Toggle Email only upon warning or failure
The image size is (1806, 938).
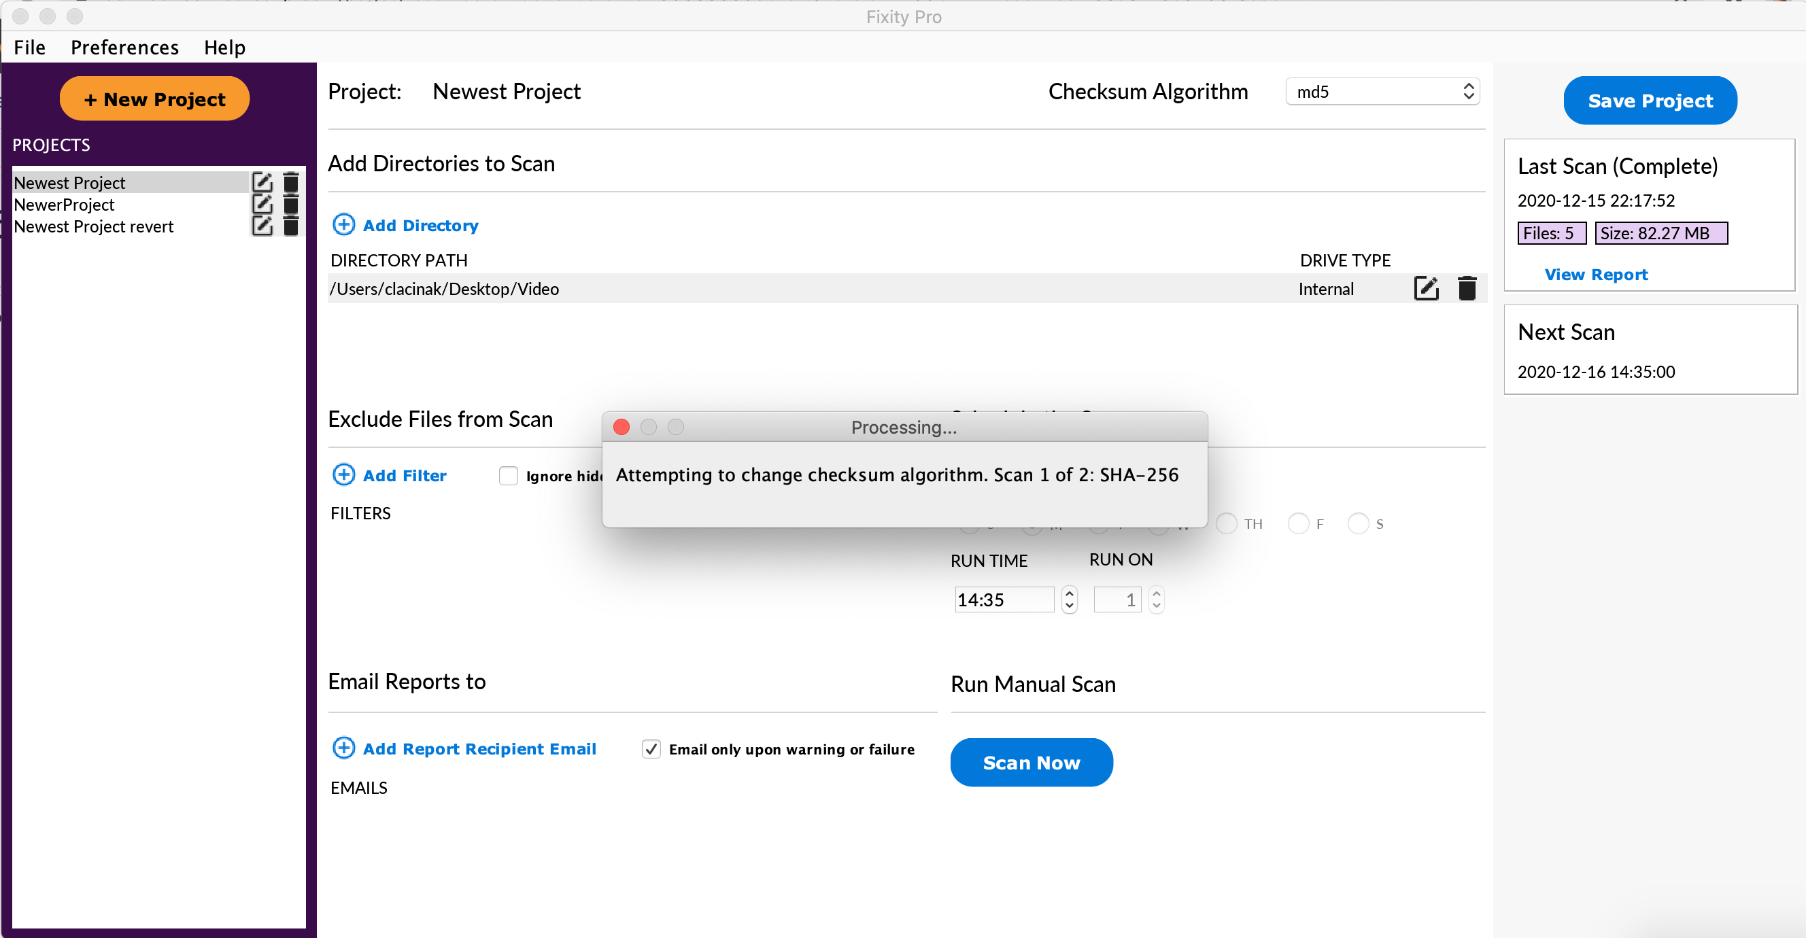click(651, 750)
